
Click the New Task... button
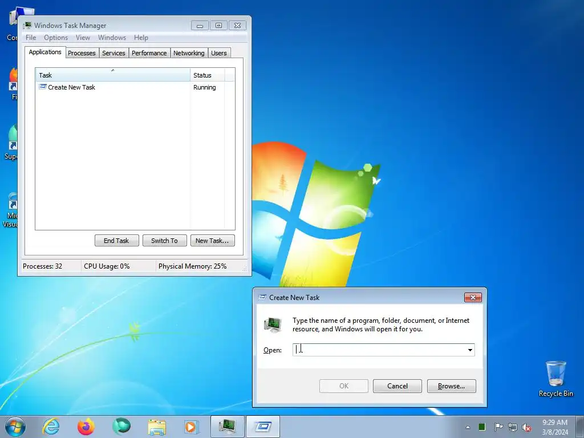click(x=212, y=241)
